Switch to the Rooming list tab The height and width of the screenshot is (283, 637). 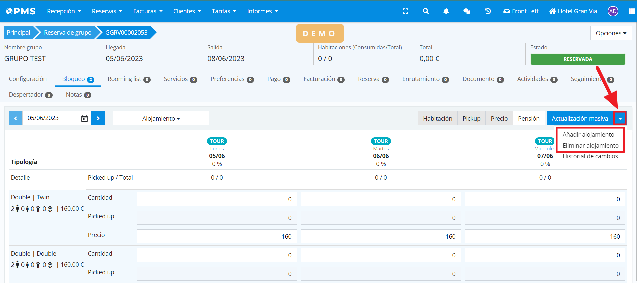pos(129,79)
